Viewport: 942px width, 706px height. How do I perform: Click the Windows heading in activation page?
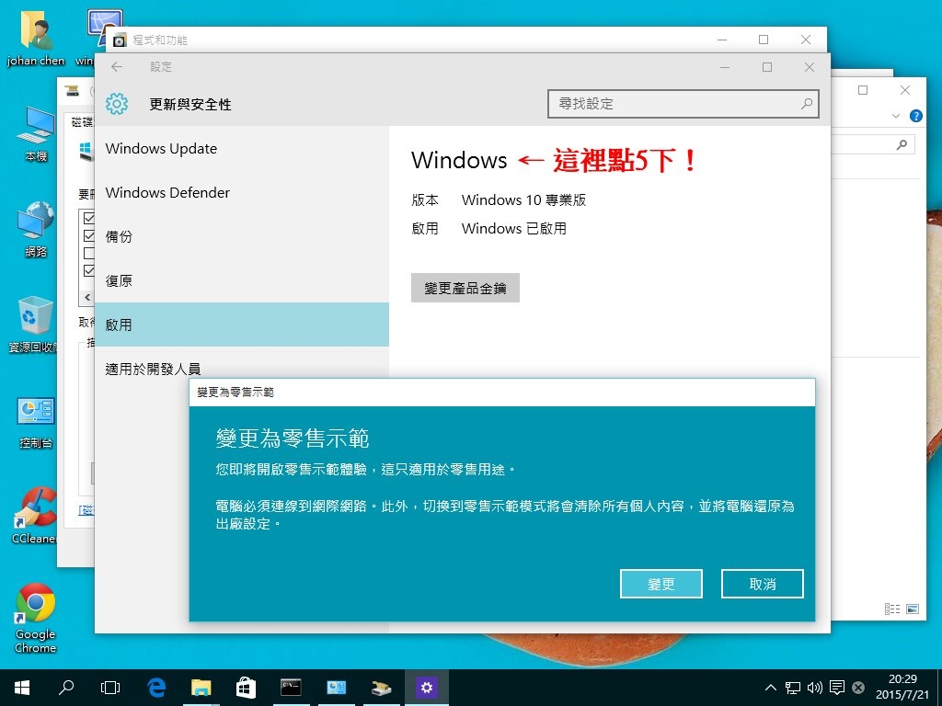pos(459,160)
